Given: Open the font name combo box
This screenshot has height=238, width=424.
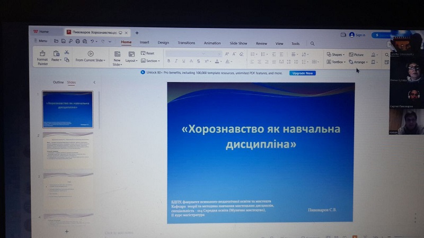Looking at the screenshot, I should point(186,54).
